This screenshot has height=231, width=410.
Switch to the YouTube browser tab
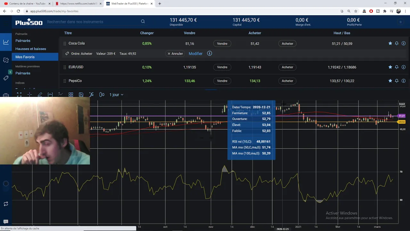27,4
